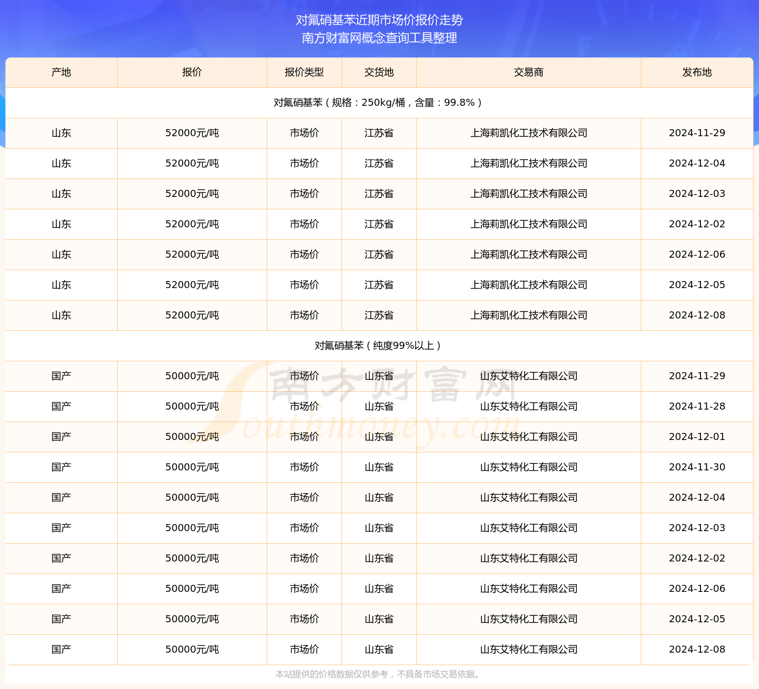Image resolution: width=759 pixels, height=689 pixels.
Task: Select date 2024-12-05 in 上海莉凯 row
Action: [x=697, y=285]
